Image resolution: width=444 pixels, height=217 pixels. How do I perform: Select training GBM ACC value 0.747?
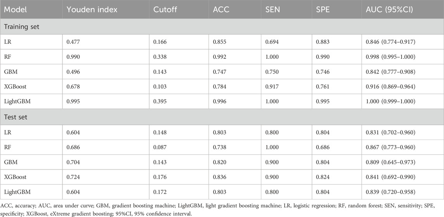tap(219, 72)
